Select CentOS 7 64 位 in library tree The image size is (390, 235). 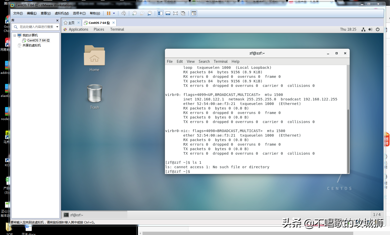tap(39, 40)
